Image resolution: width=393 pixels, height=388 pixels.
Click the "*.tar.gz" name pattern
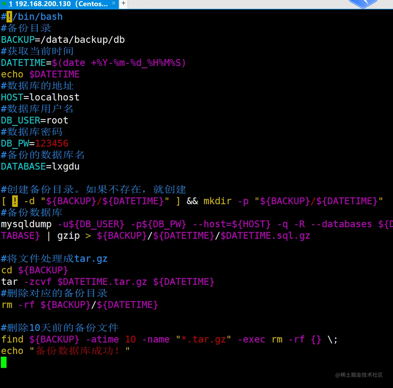203,339
